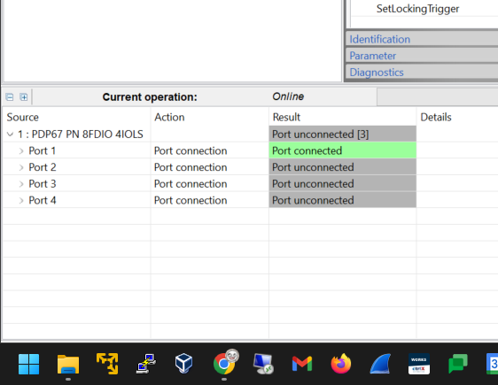Expand the Port 1 row
The image size is (498, 385).
tap(21, 151)
